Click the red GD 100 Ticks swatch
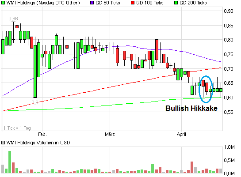This screenshot has height=177, width=241. click(x=133, y=3)
